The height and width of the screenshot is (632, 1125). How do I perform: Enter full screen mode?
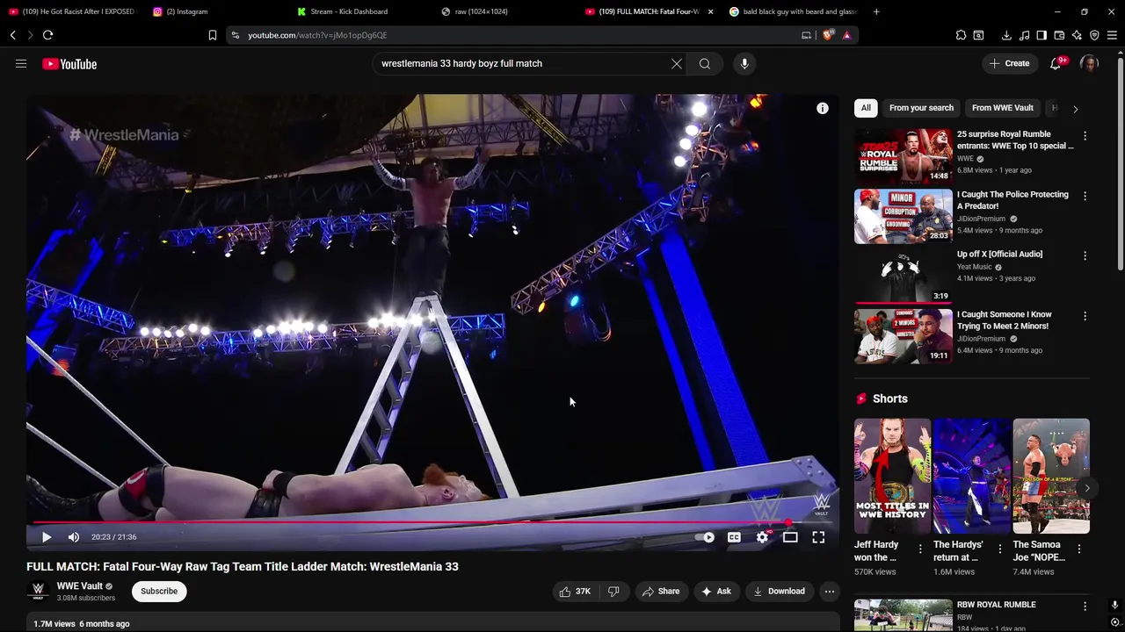[x=818, y=537]
